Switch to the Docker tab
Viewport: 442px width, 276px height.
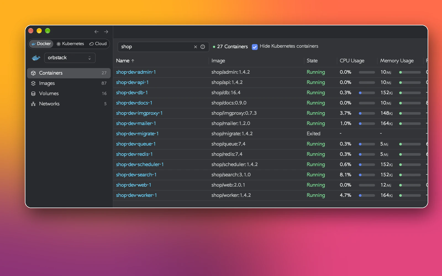[41, 44]
